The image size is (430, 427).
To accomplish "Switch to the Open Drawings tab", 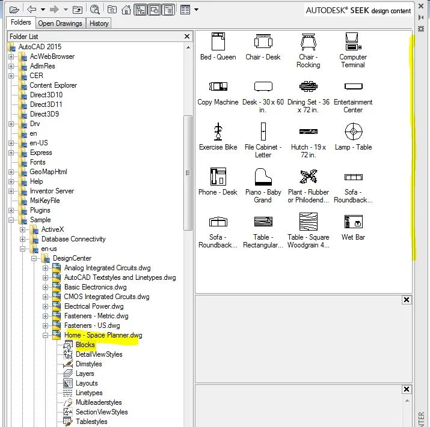I will 60,23.
